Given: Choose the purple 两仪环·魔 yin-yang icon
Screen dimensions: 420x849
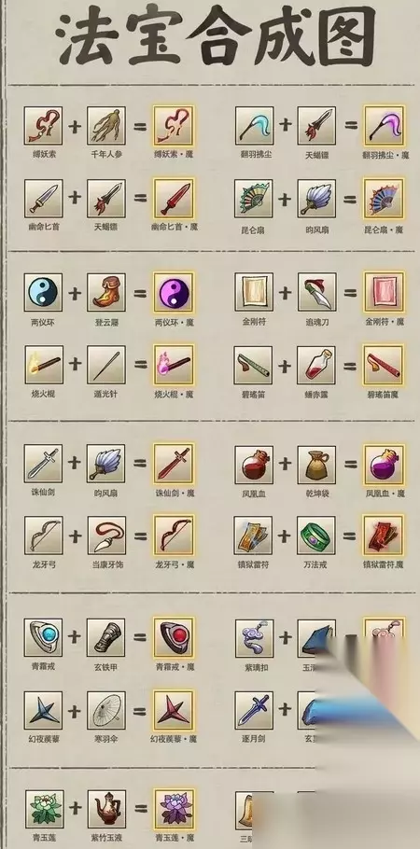Looking at the screenshot, I should click(173, 292).
